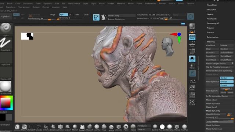The image size is (235, 132).
Task: Expand the Layers subpalette
Action: tap(210, 14)
